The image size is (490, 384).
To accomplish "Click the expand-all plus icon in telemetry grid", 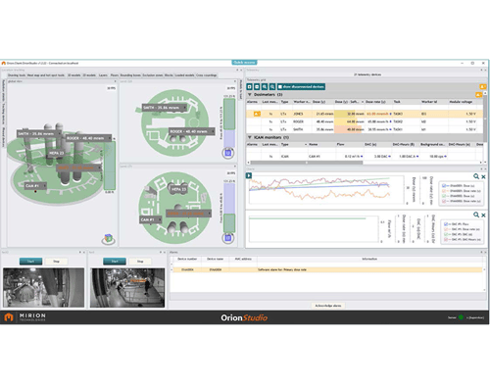I will click(249, 86).
